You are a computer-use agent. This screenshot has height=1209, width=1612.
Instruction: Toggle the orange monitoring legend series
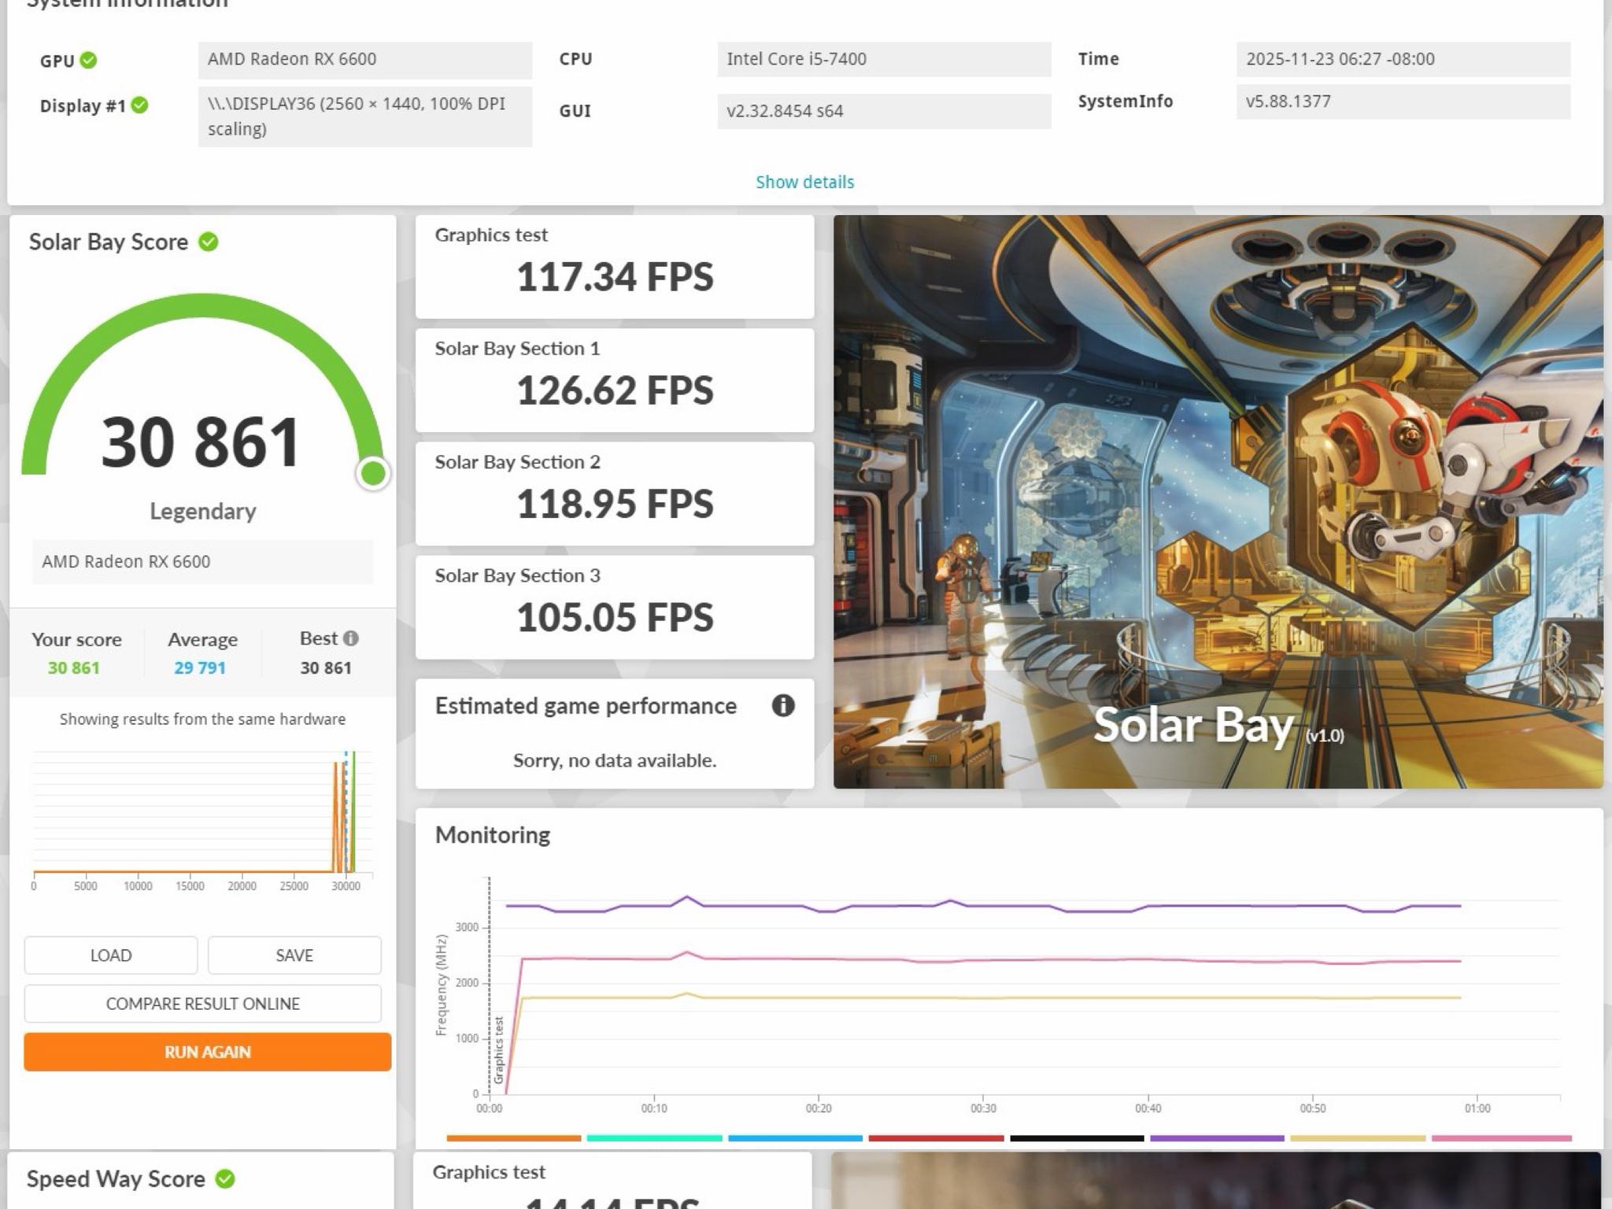coord(513,1138)
